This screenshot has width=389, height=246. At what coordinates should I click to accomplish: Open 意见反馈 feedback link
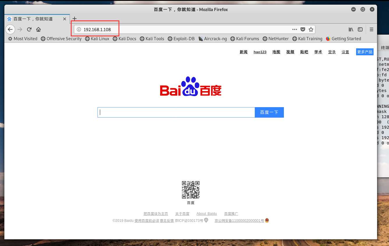click(x=167, y=221)
